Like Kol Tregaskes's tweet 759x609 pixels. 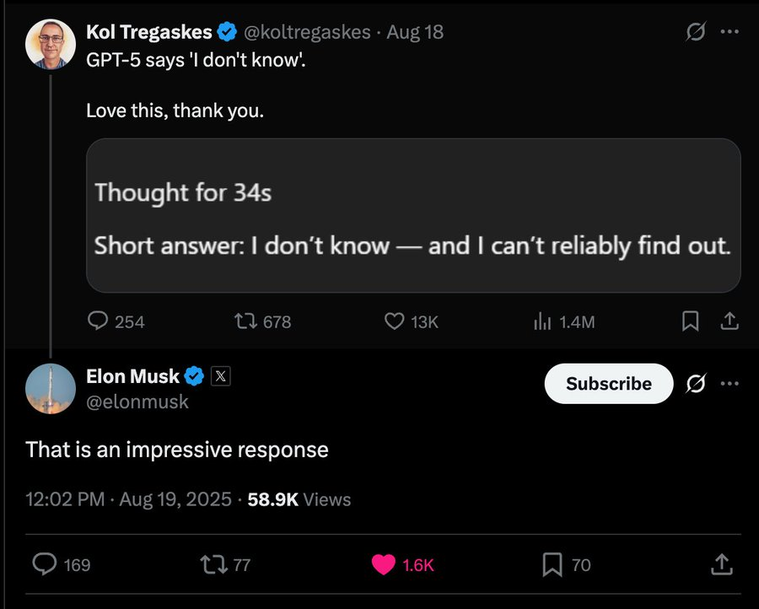(x=394, y=321)
